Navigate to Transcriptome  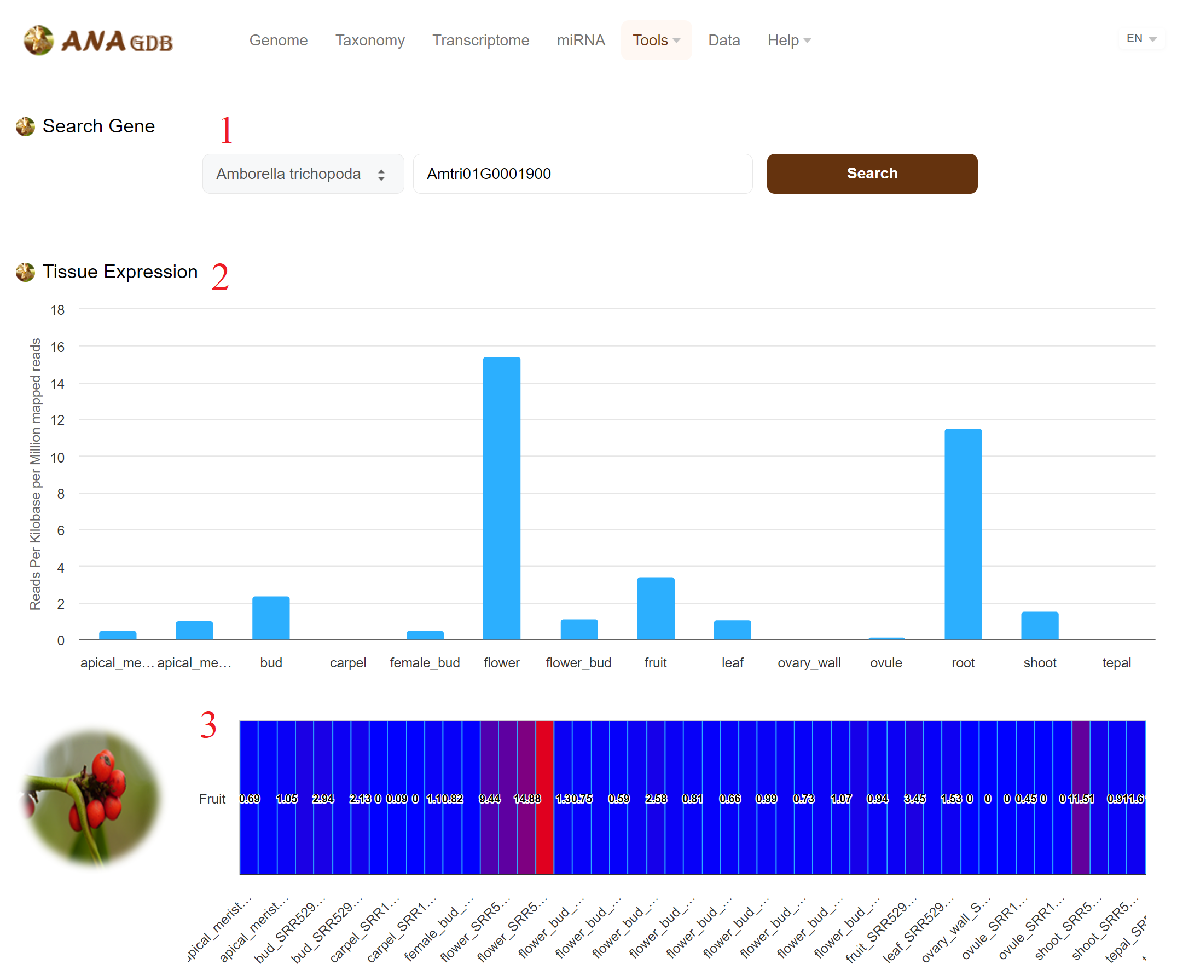[480, 40]
